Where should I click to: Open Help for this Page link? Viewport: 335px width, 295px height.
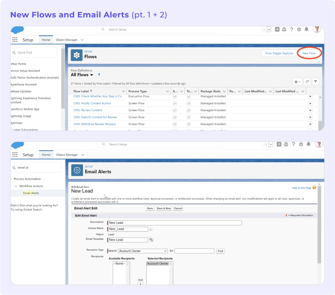pyautogui.click(x=301, y=188)
